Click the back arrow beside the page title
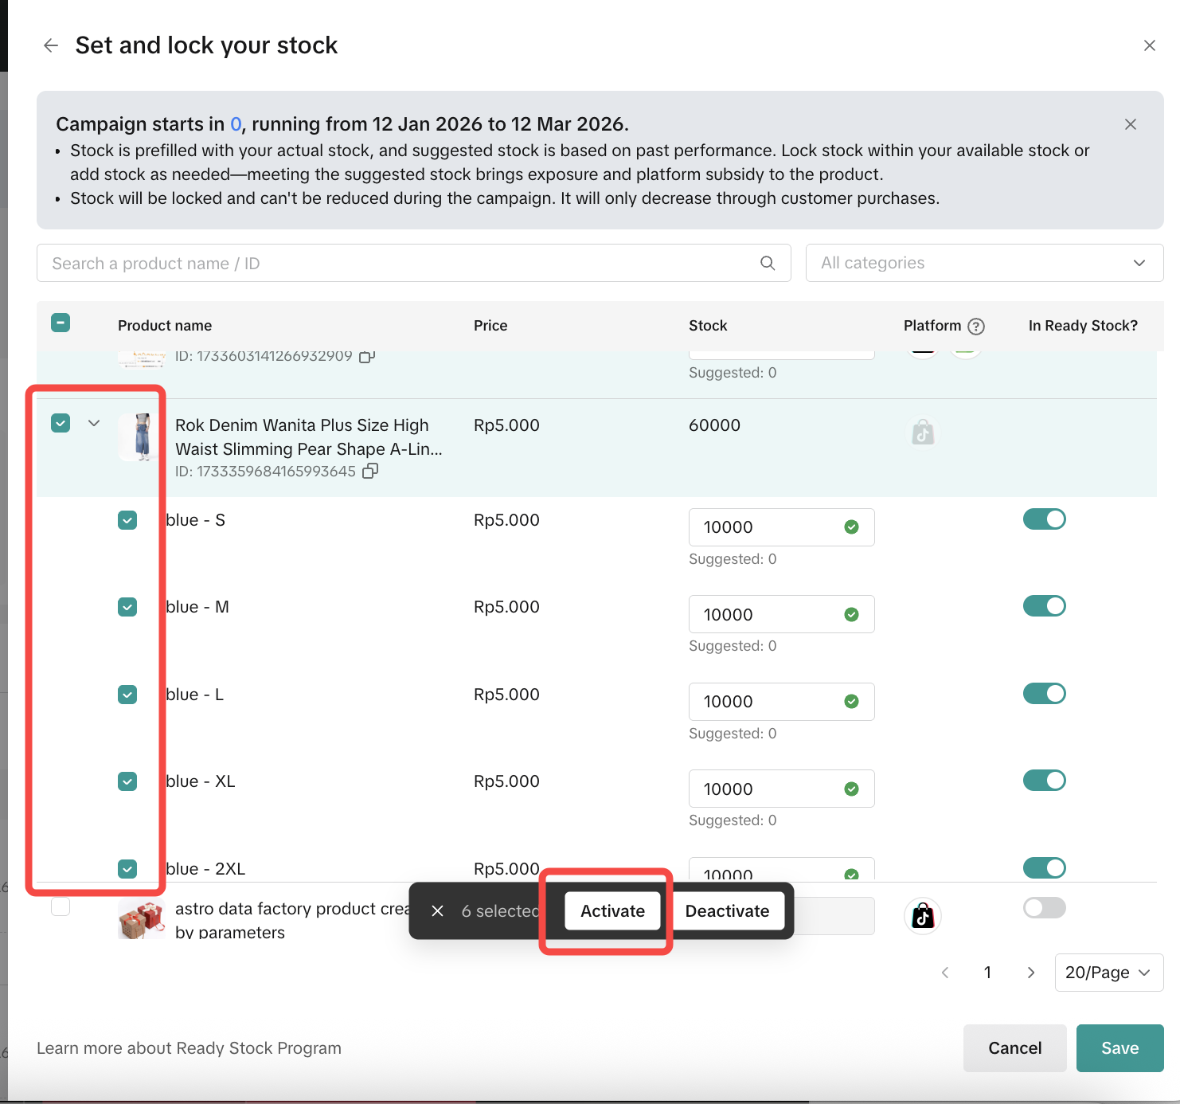The image size is (1180, 1104). pyautogui.click(x=51, y=45)
